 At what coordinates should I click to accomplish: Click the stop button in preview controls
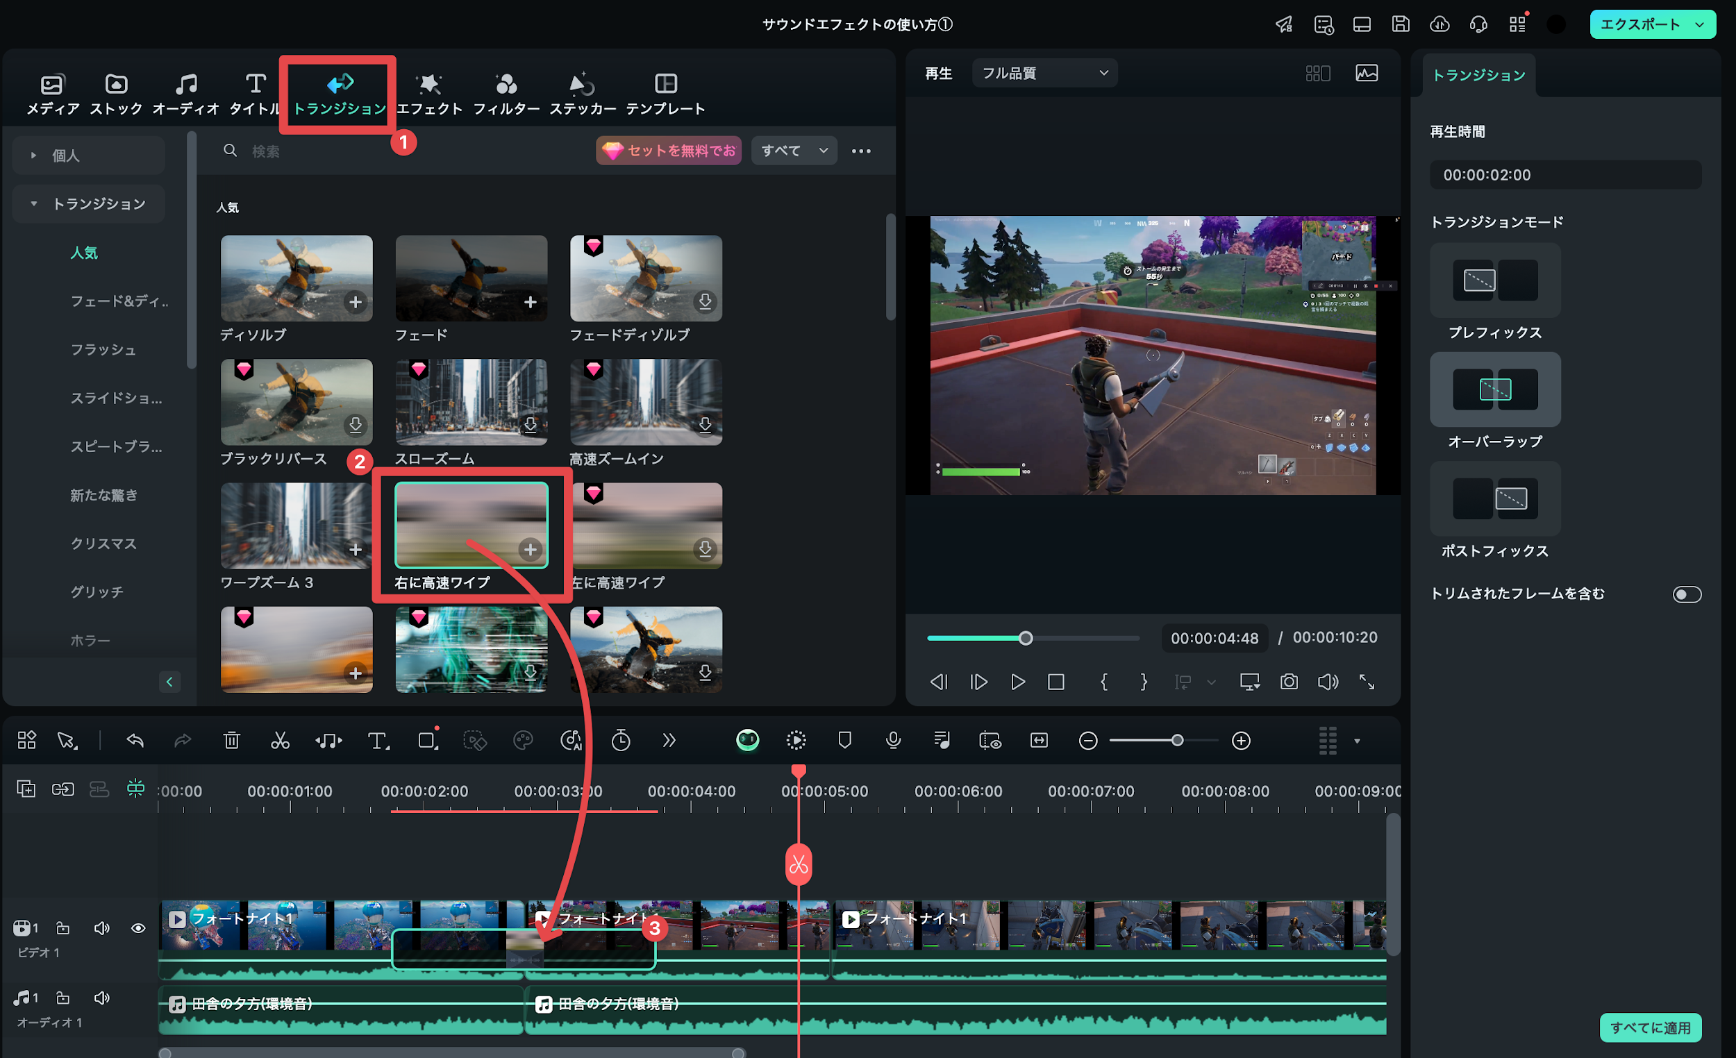coord(1055,682)
